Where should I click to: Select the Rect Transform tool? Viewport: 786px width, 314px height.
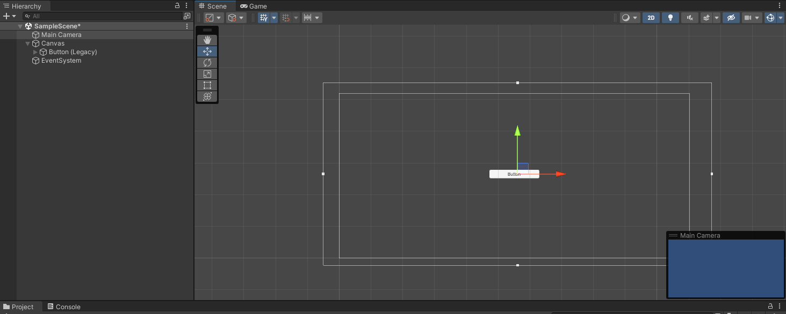point(207,85)
